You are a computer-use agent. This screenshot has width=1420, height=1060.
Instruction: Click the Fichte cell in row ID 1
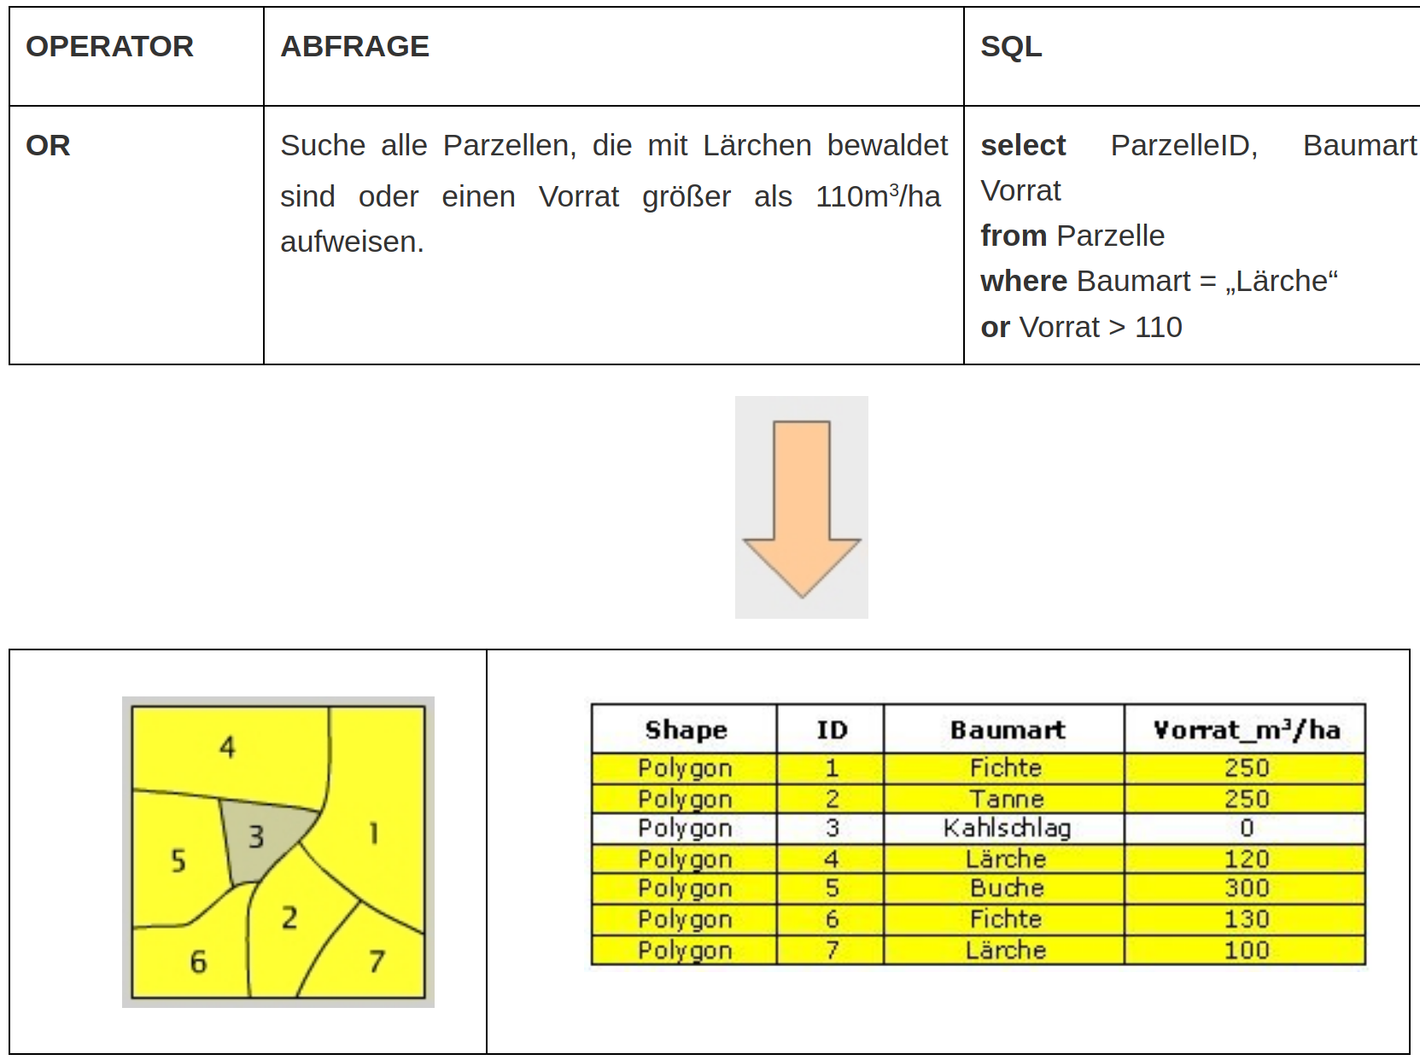[1005, 768]
